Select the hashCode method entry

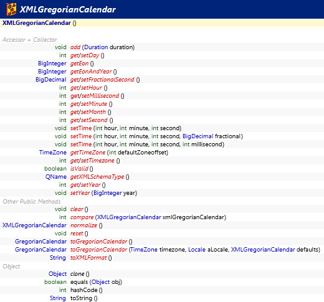pyautogui.click(x=84, y=290)
